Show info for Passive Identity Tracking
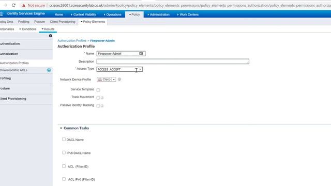The width and height of the screenshot is (331, 186). 102,106
